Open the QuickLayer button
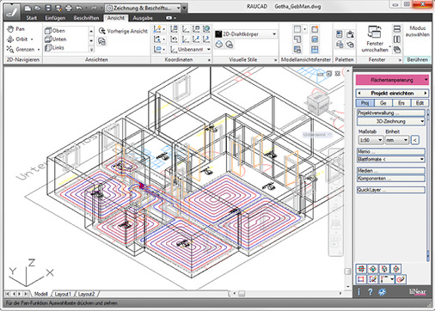 pyautogui.click(x=391, y=190)
